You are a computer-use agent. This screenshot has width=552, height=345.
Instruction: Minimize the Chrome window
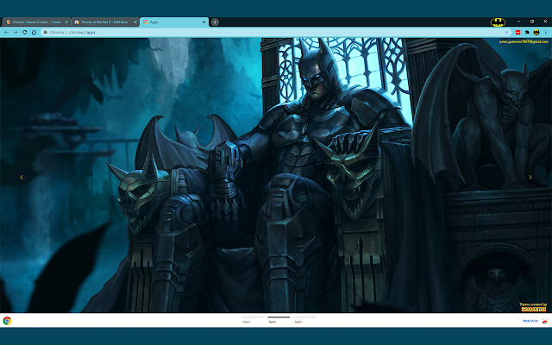518,22
